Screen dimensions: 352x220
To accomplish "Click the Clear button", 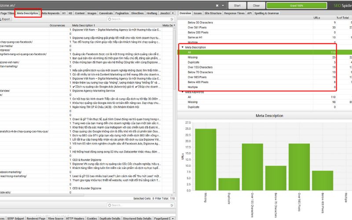I will (256, 5).
